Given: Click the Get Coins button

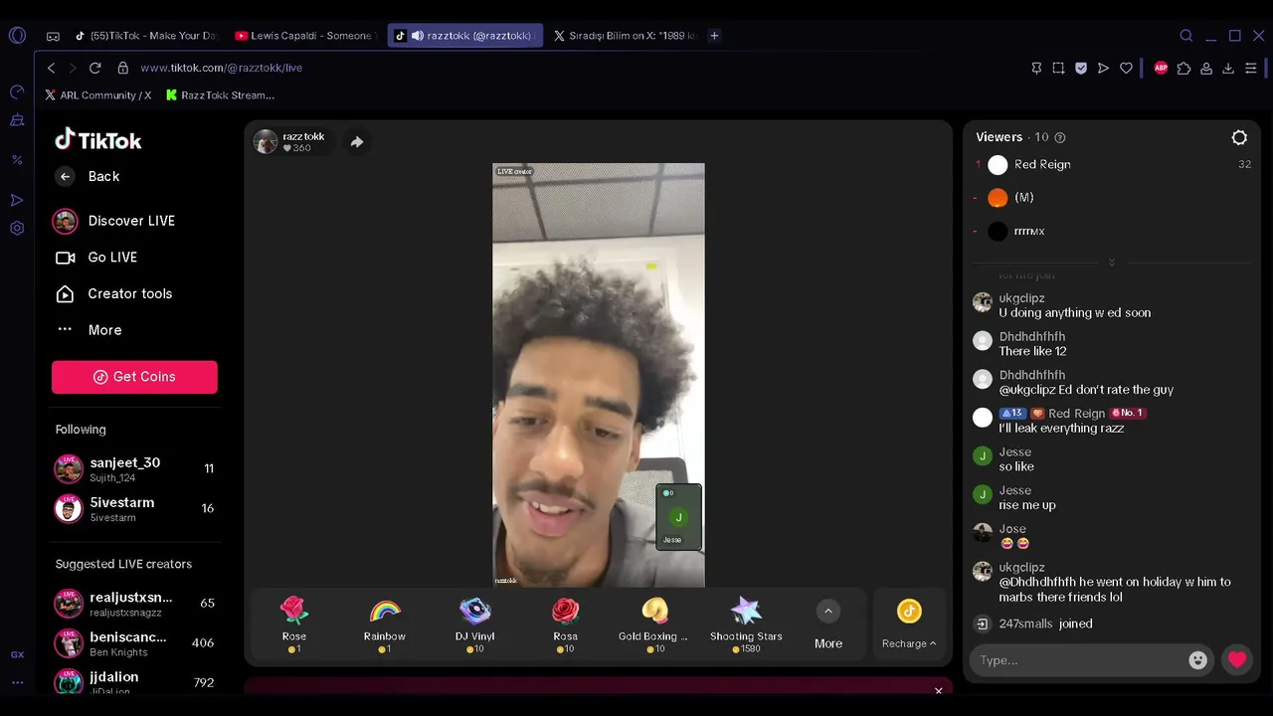Looking at the screenshot, I should 134,377.
